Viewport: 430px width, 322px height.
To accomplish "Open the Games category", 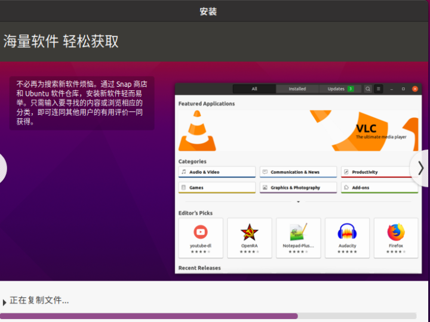I will [x=217, y=187].
